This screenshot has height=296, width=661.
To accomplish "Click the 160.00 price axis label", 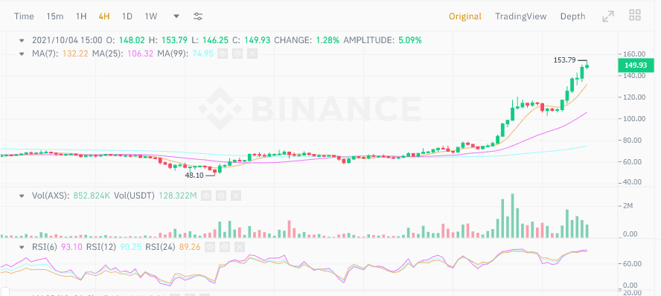I will (x=634, y=54).
